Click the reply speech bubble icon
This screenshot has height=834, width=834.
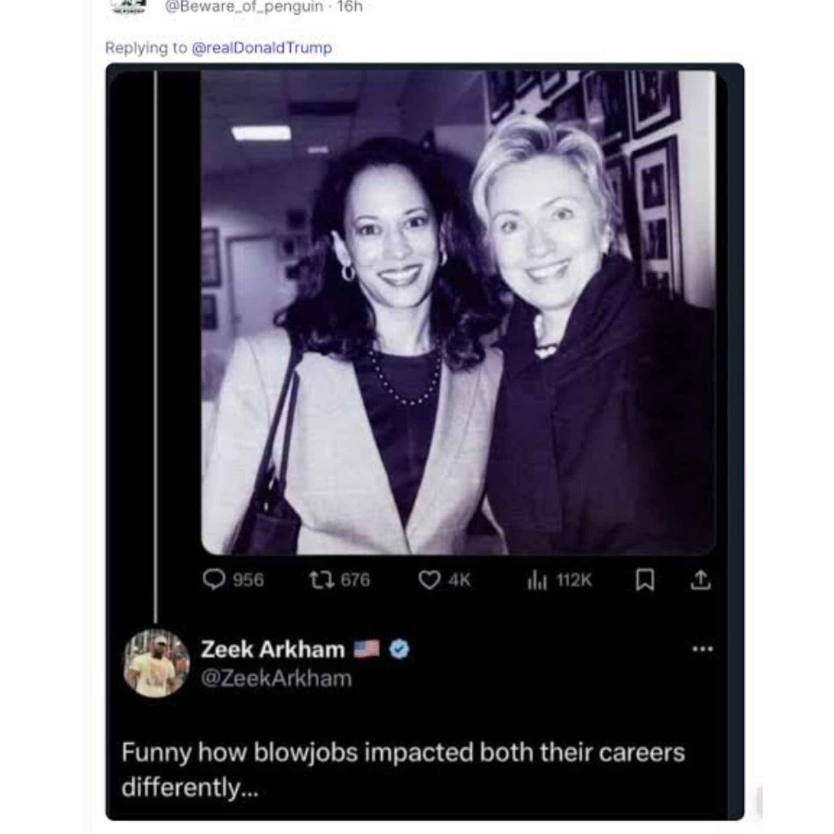click(x=214, y=580)
